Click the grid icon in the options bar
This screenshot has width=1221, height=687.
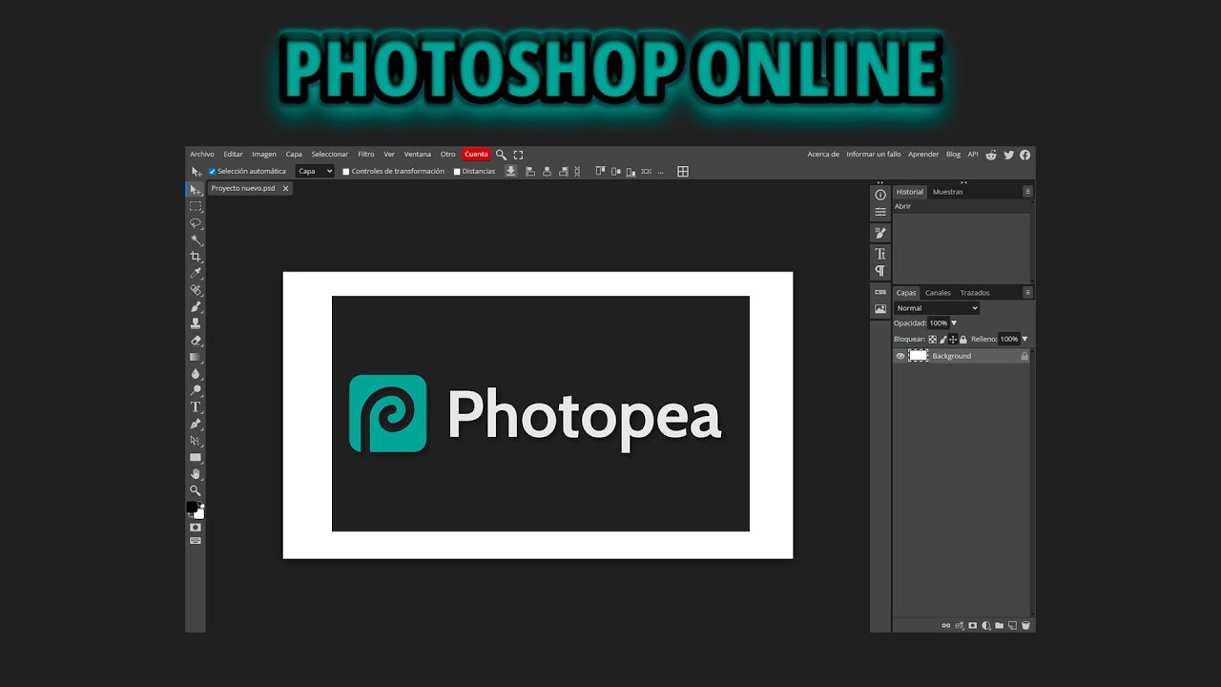click(x=683, y=172)
